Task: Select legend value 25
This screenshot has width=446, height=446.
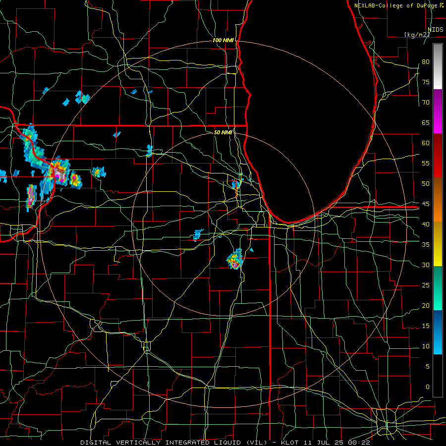Action: click(x=426, y=285)
